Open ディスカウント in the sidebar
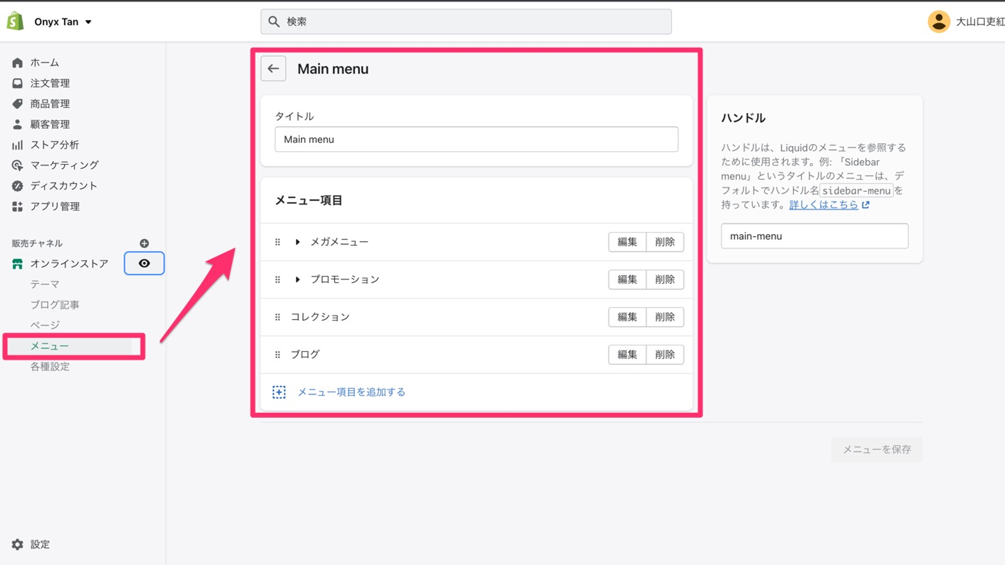 pyautogui.click(x=64, y=186)
